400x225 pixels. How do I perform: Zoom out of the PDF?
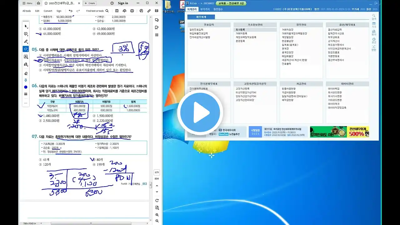[157, 221]
